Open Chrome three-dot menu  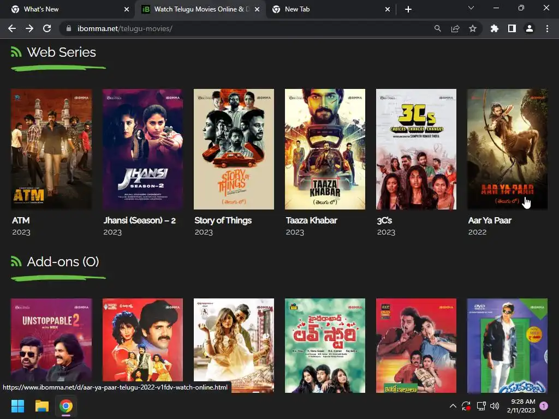pyautogui.click(x=547, y=28)
